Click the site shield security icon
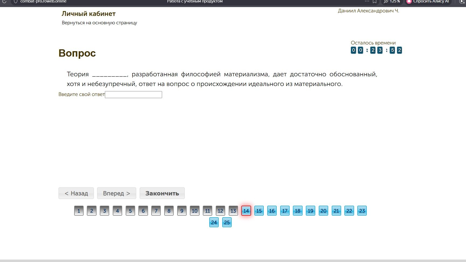The image size is (466, 262). 16,2
